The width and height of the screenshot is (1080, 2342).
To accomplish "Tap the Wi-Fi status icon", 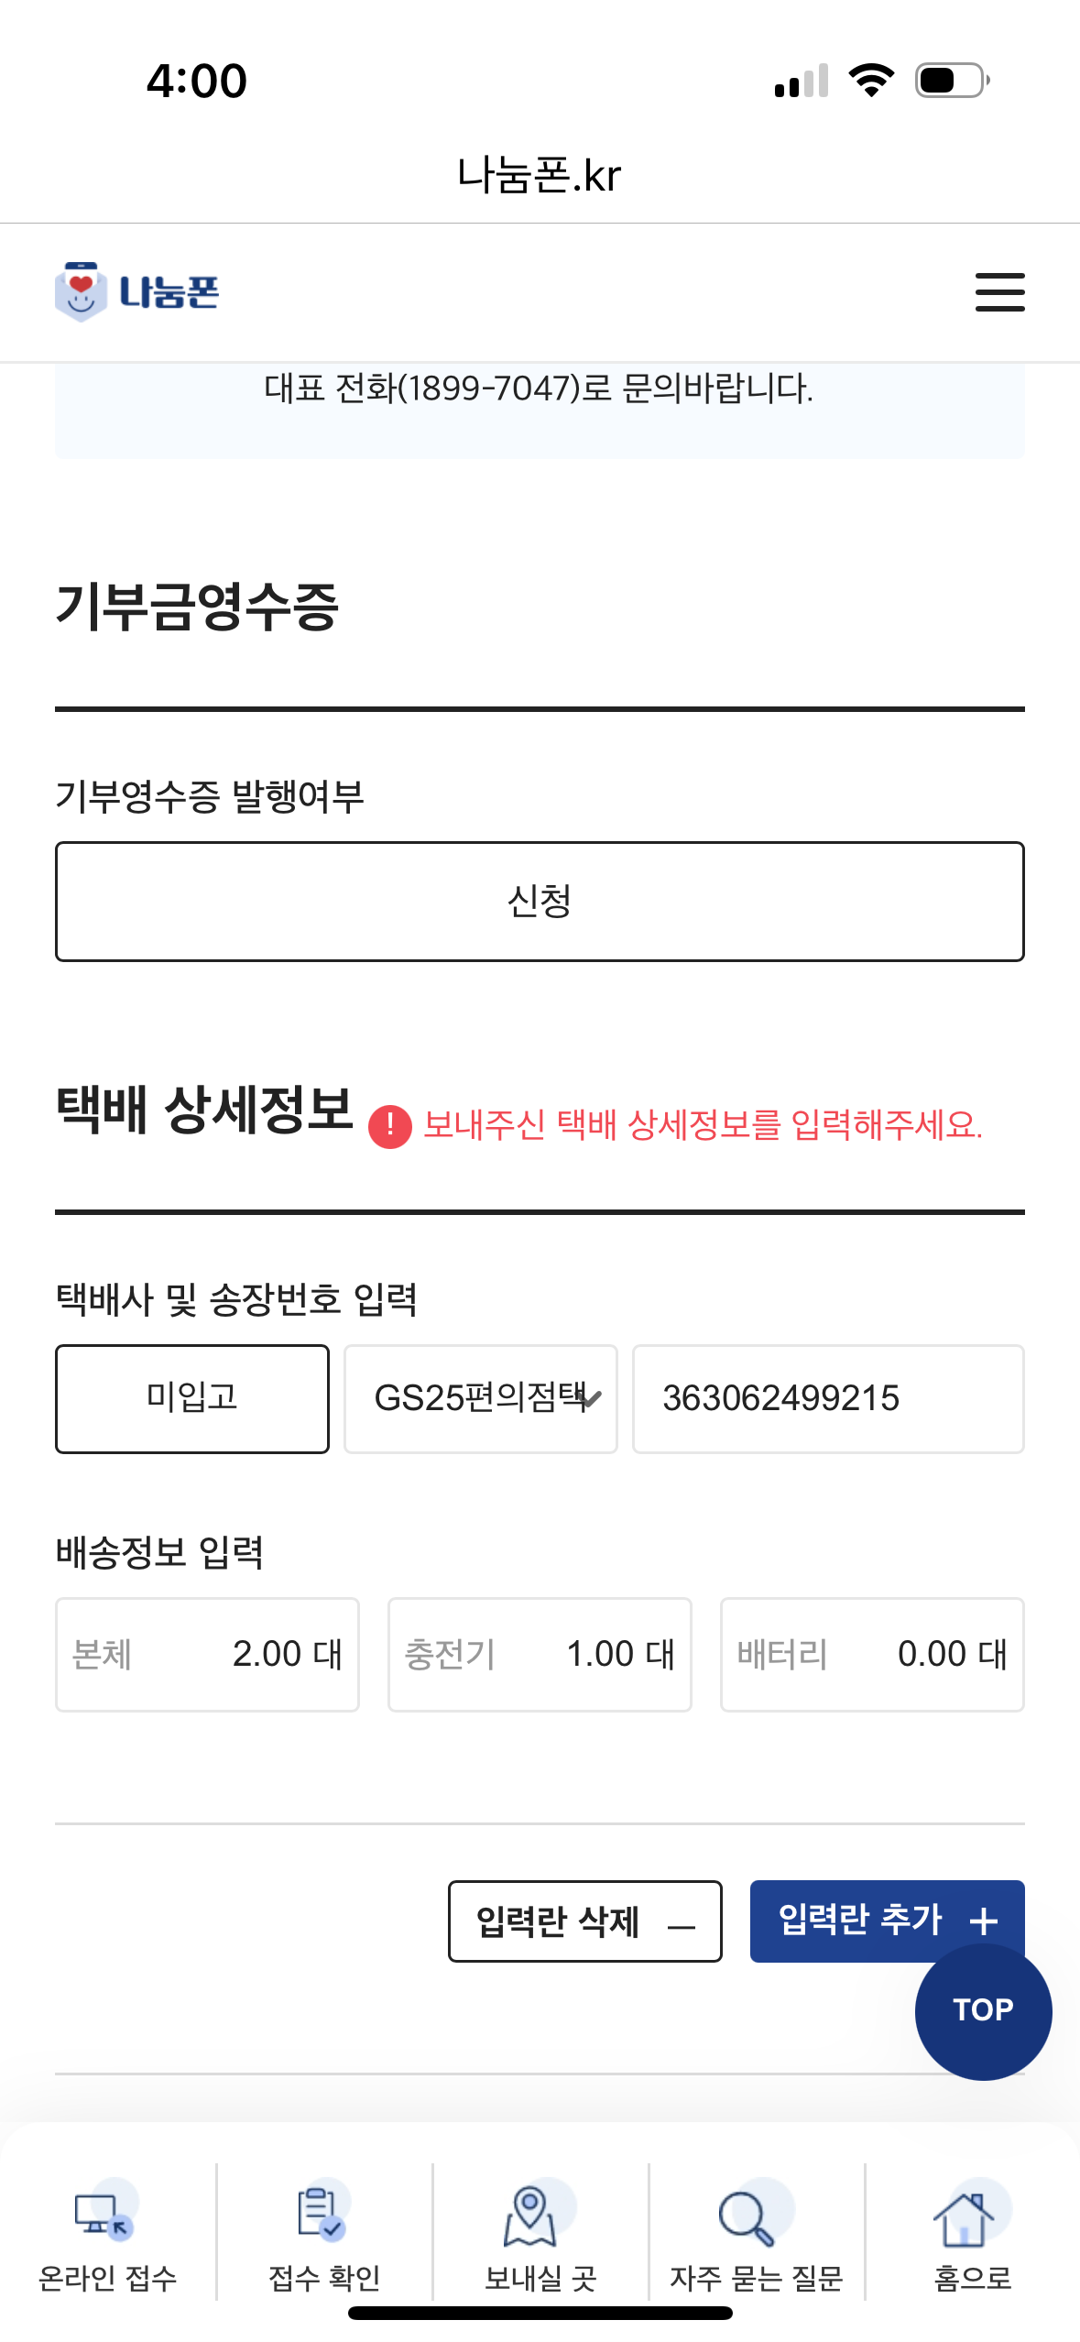I will point(871,81).
